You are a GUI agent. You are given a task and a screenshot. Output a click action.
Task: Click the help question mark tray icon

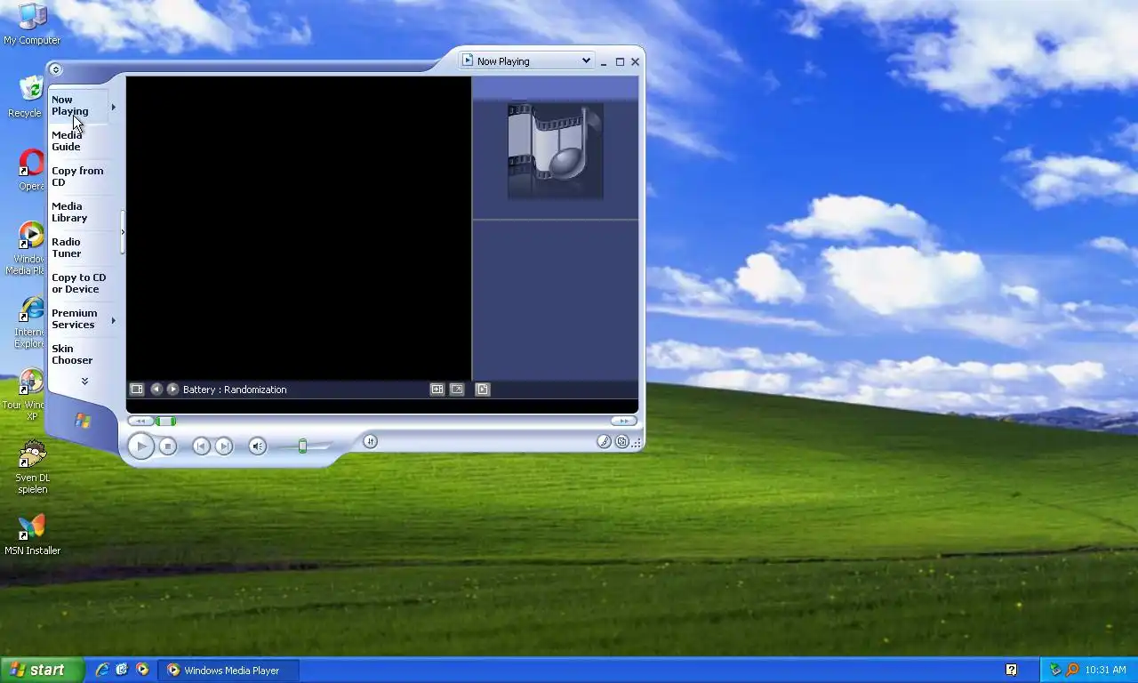pos(1011,670)
